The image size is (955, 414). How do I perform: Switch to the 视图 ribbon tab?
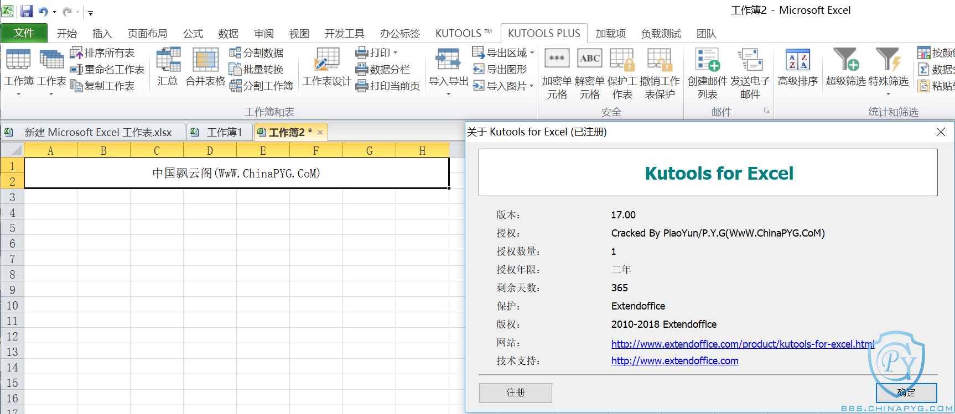pyautogui.click(x=299, y=34)
